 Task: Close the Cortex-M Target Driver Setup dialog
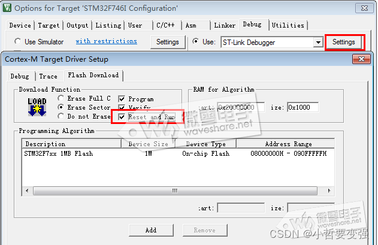[x=361, y=59]
